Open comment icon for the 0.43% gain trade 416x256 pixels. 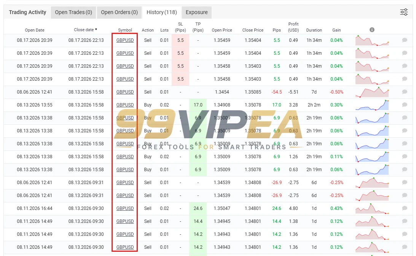pyautogui.click(x=405, y=208)
